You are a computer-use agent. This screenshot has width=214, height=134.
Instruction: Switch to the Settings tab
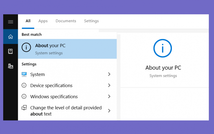(91, 21)
